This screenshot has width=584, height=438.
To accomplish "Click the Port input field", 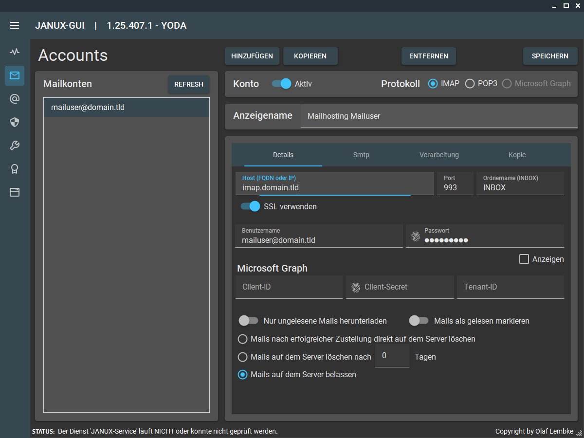I will pos(455,187).
